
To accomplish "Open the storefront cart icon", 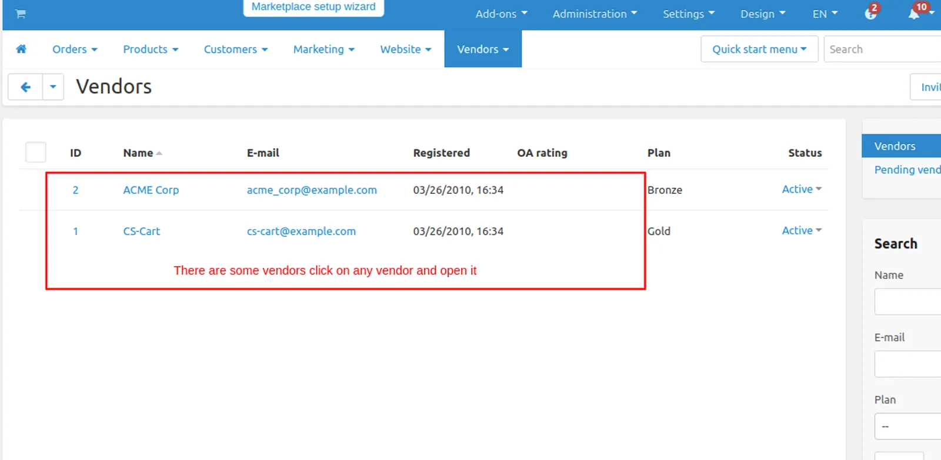I will (21, 14).
